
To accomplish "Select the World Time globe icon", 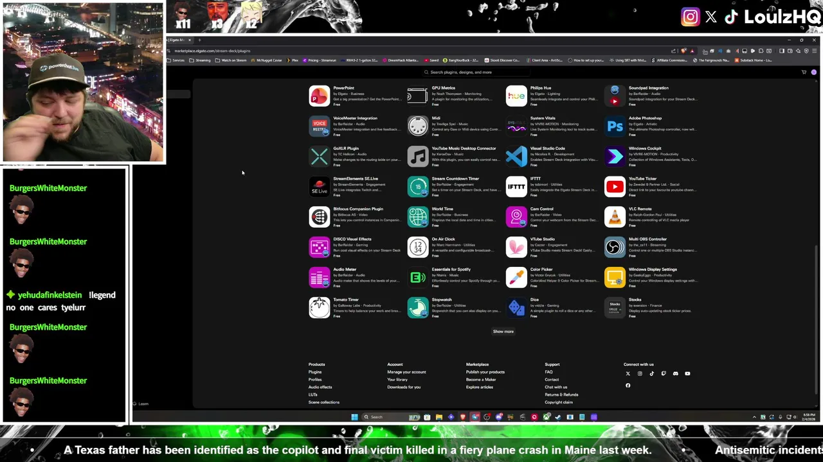I will [417, 217].
